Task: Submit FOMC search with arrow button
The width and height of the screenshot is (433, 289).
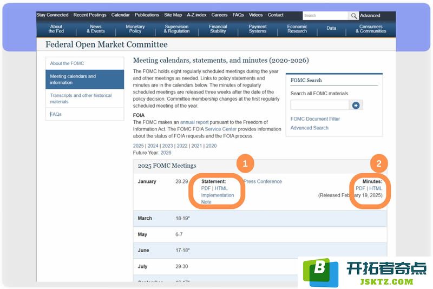Action: tap(356, 105)
